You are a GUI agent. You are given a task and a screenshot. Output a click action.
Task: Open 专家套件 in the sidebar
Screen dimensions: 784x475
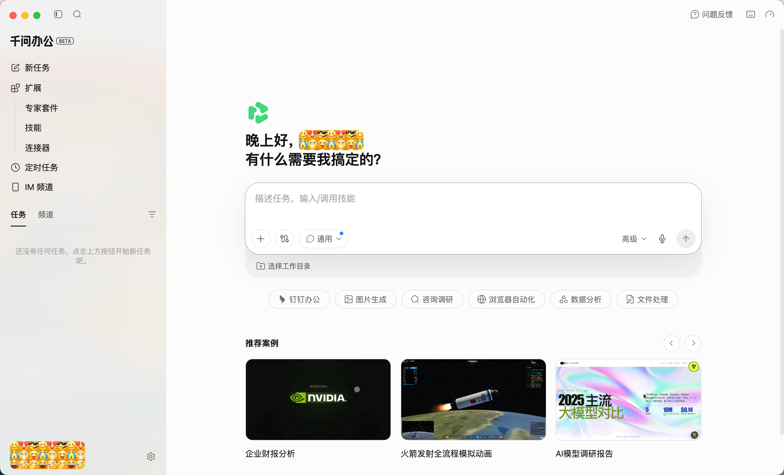pyautogui.click(x=41, y=108)
